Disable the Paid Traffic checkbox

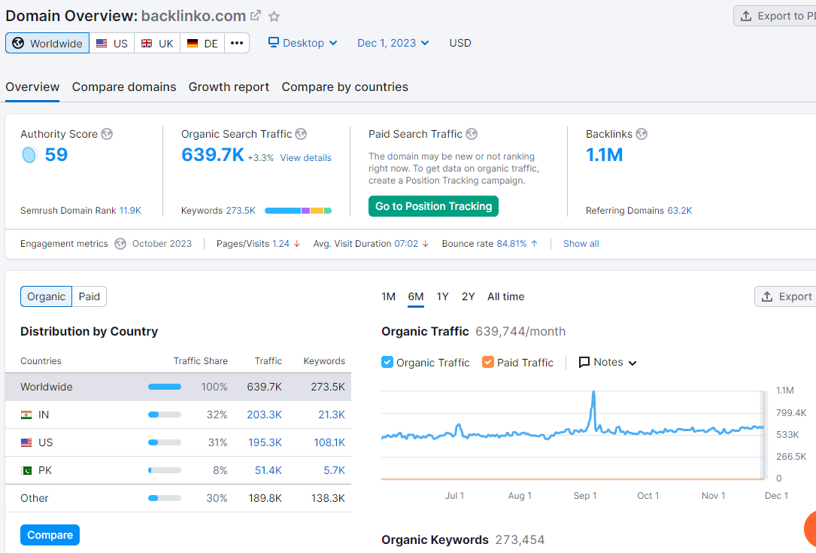coord(489,362)
